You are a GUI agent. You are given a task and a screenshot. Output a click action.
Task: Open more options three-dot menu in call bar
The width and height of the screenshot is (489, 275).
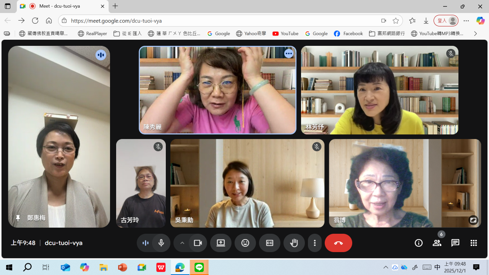(315, 243)
